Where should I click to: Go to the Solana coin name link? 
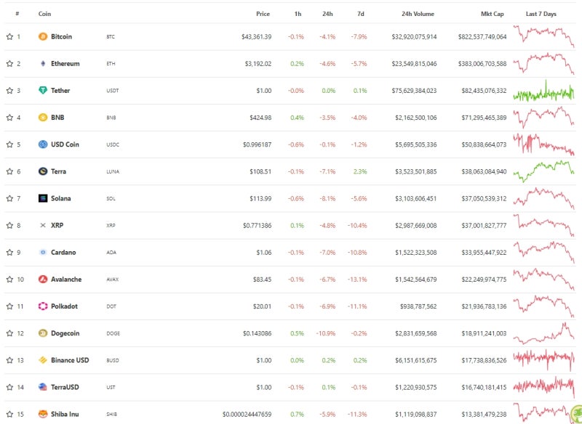[x=61, y=198]
